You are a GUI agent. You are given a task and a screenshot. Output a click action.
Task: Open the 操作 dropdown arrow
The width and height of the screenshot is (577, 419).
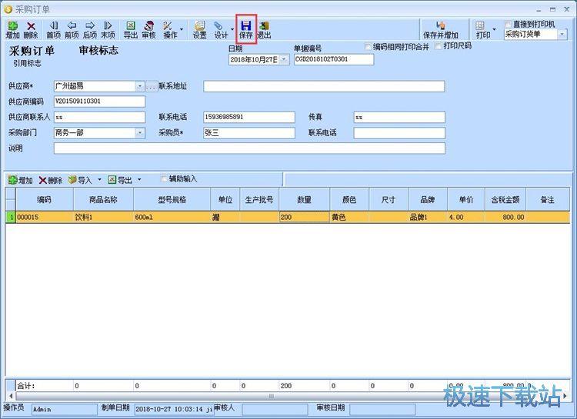[182, 30]
